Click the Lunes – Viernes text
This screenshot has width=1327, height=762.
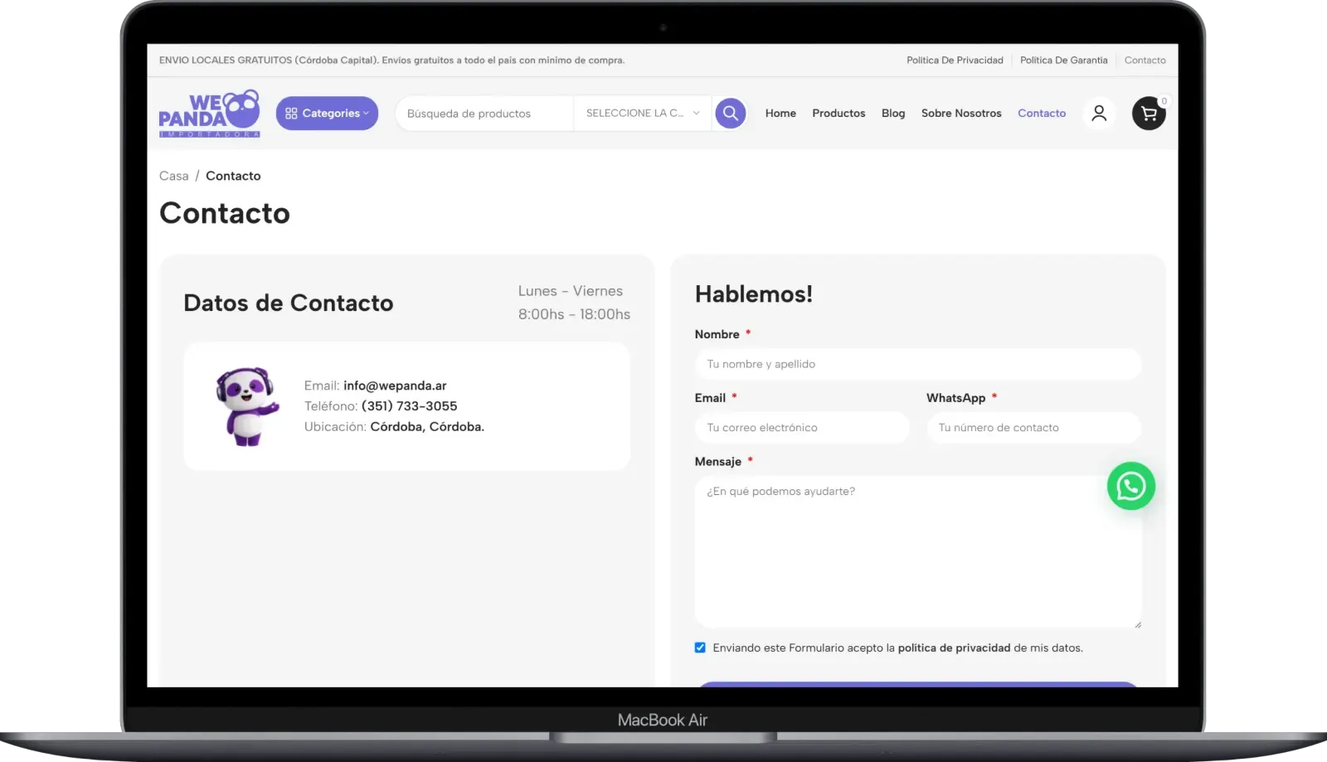(571, 291)
